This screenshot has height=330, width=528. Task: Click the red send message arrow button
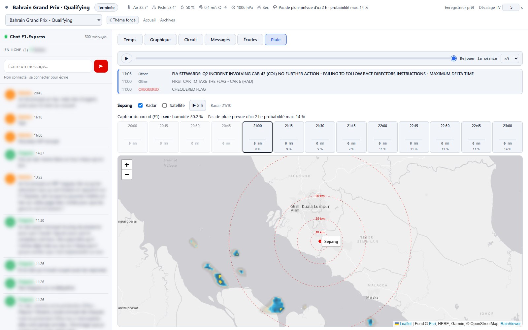click(101, 66)
